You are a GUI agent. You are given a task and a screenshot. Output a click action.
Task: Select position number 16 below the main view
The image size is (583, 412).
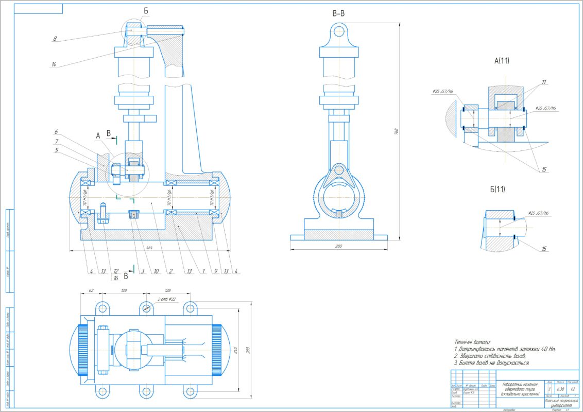click(116, 278)
